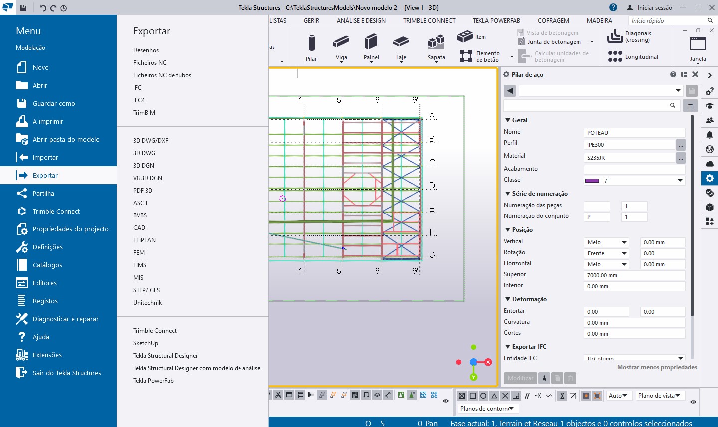Toggle the snap to crossed-square points switch
This screenshot has width=718, height=427.
click(462, 396)
